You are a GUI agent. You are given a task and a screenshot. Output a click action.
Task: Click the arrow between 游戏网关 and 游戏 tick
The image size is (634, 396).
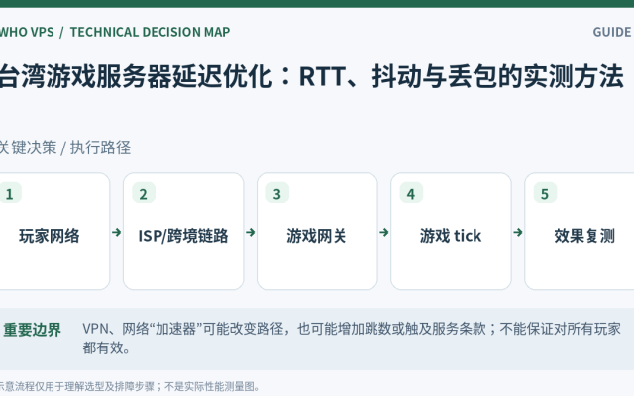(x=384, y=232)
